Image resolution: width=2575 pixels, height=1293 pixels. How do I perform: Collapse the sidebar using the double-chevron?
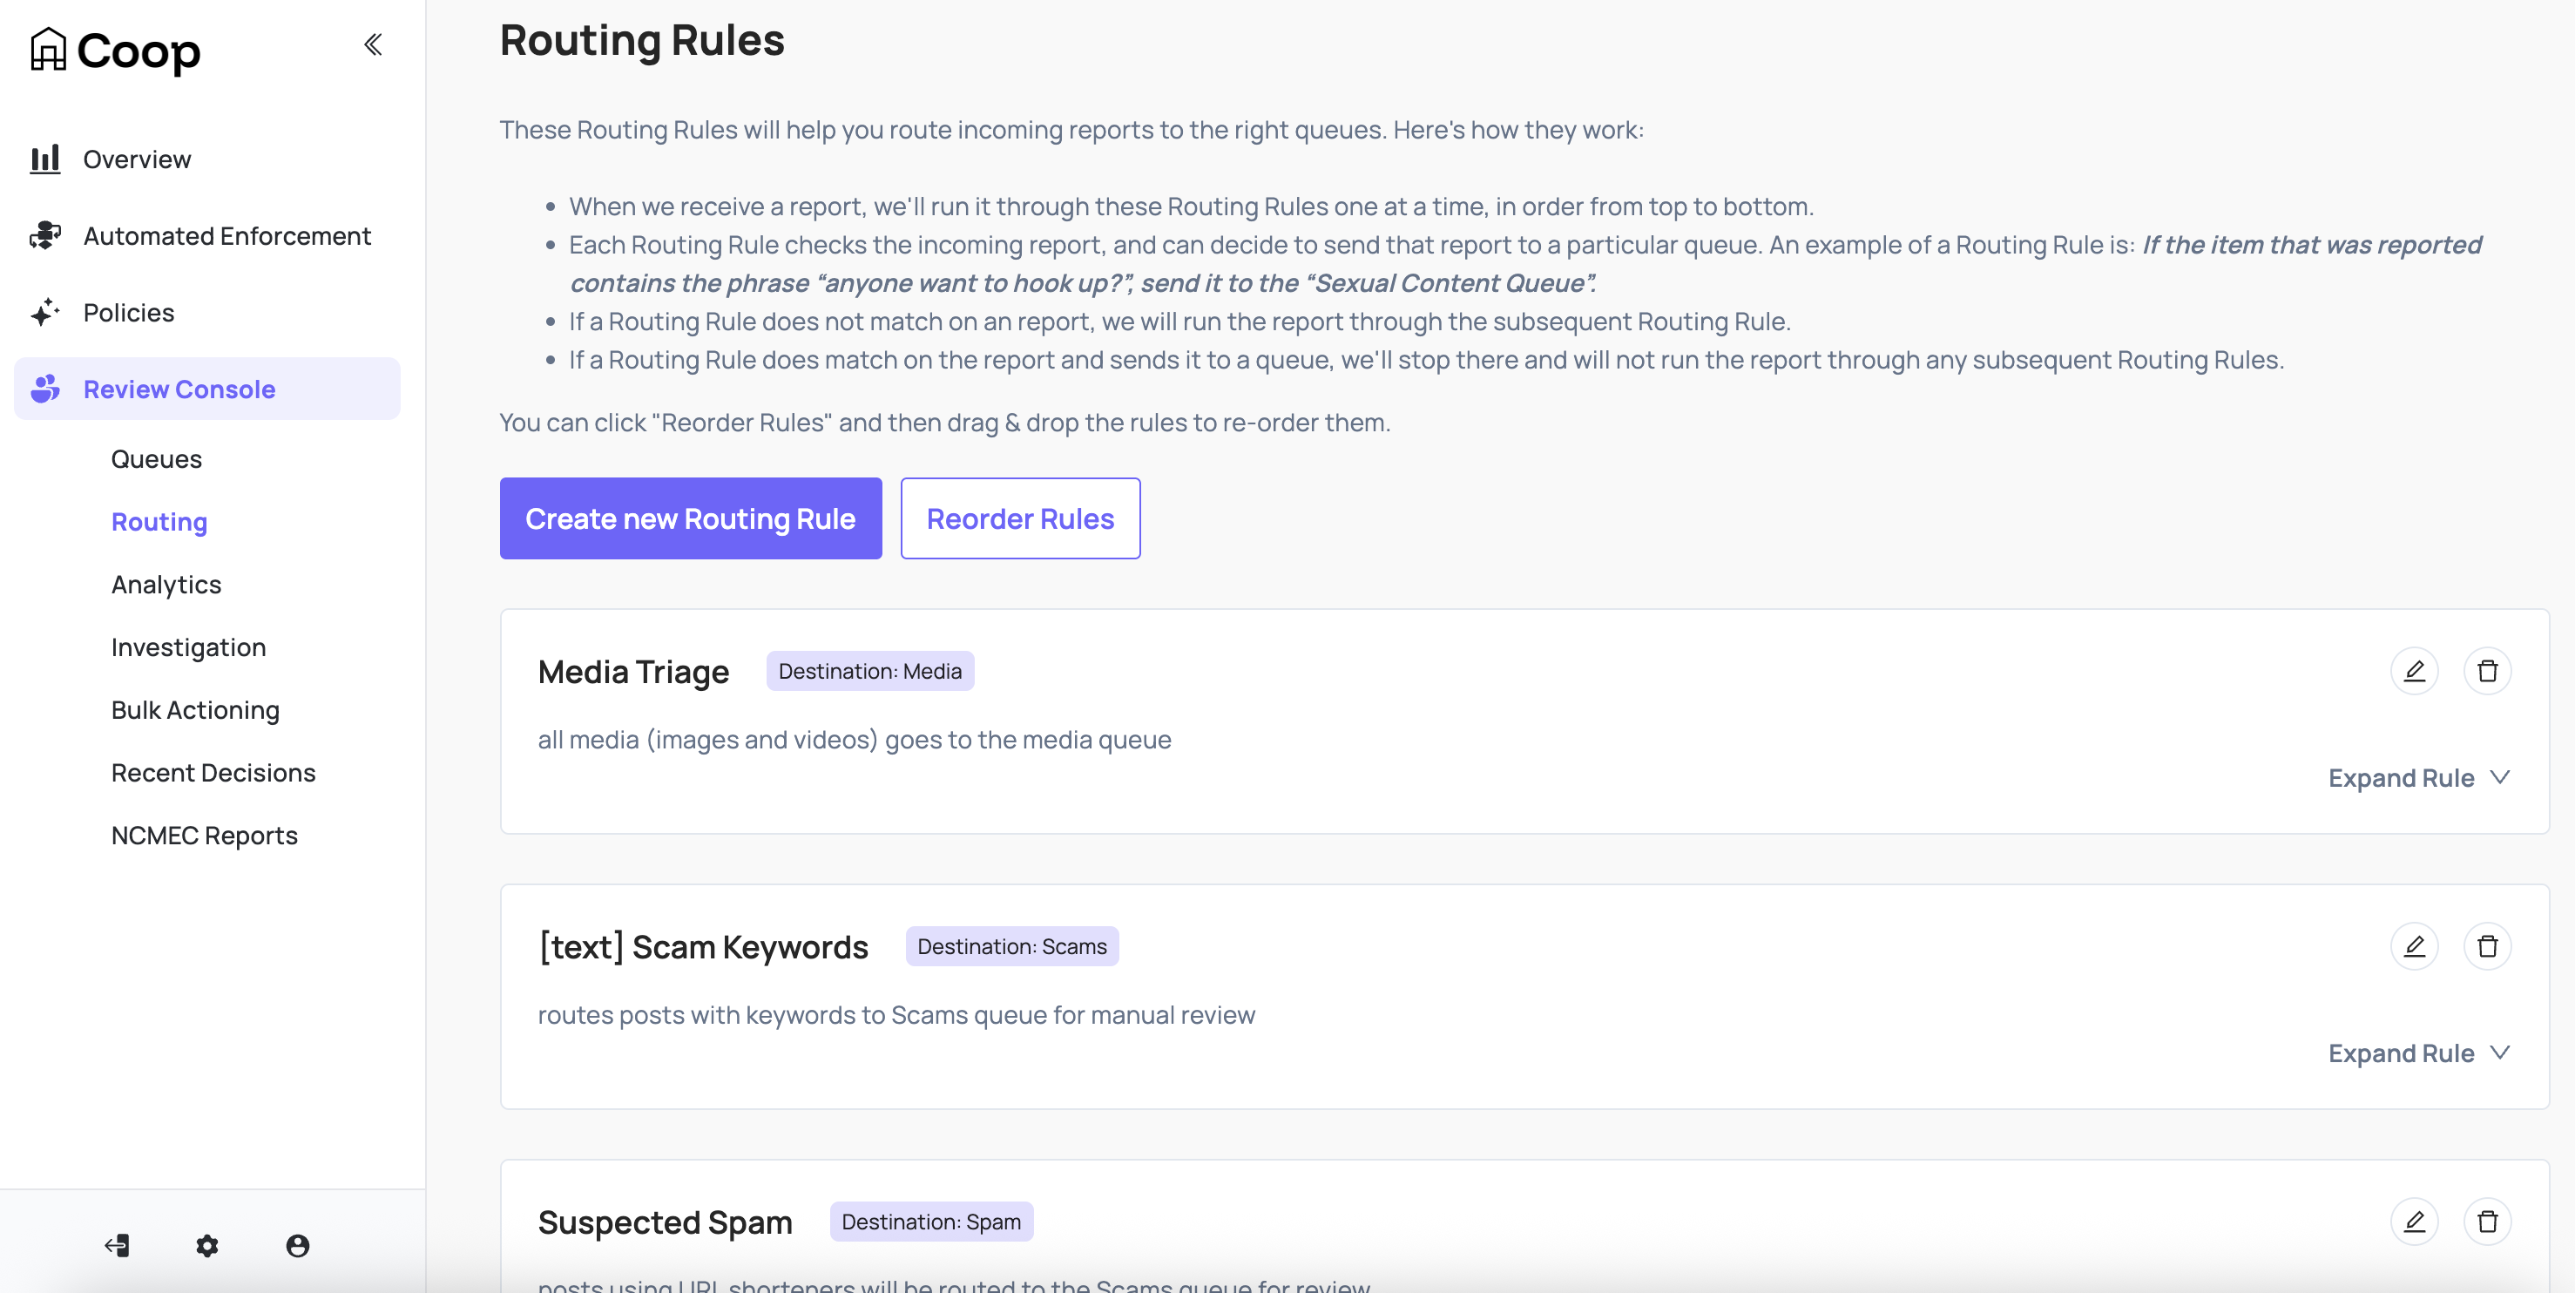pyautogui.click(x=373, y=44)
